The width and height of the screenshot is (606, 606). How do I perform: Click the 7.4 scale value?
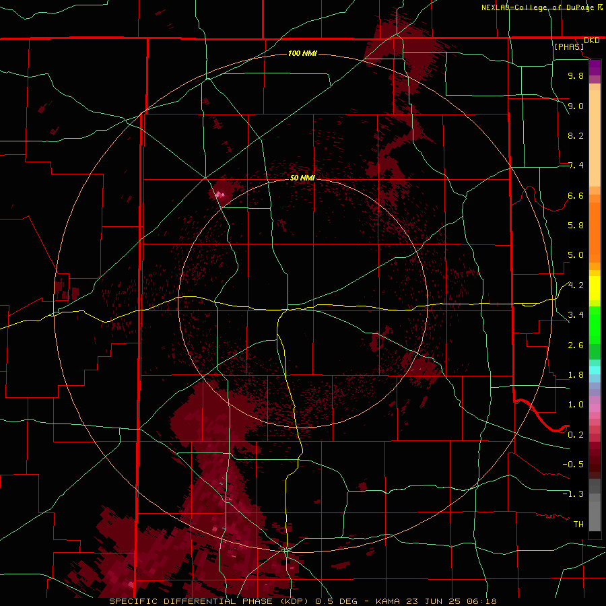(x=576, y=166)
